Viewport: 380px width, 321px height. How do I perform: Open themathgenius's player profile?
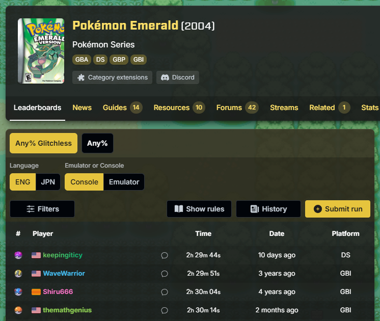[x=67, y=310]
